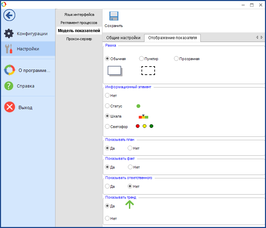Select the Прозрачная frame option
Screen dimensions: 266x228
pyautogui.click(x=176, y=58)
